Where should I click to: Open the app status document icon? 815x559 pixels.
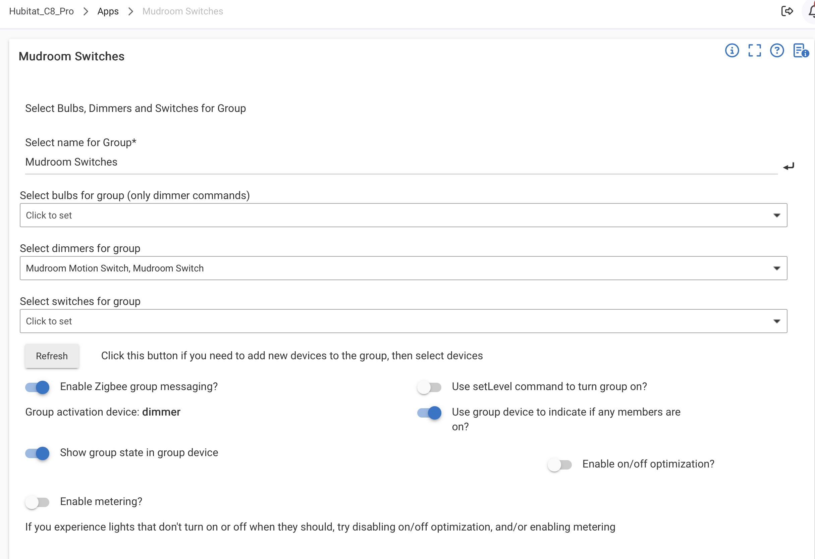800,51
